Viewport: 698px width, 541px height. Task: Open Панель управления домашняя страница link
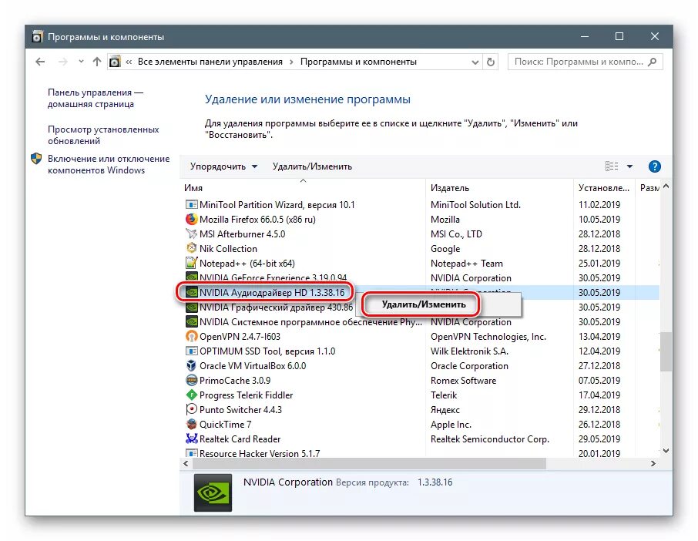pos(96,98)
